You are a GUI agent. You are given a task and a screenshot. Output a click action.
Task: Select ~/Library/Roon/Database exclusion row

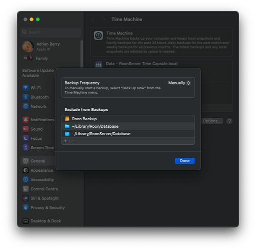pos(128,126)
